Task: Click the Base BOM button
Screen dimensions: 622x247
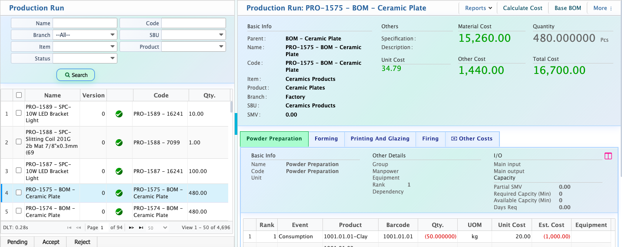Action: [568, 8]
